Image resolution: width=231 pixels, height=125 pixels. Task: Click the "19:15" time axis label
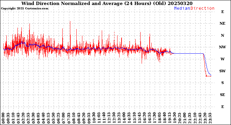coord(169,118)
